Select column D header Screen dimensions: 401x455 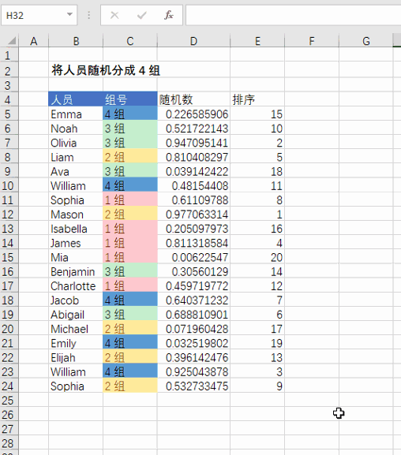[x=194, y=41]
